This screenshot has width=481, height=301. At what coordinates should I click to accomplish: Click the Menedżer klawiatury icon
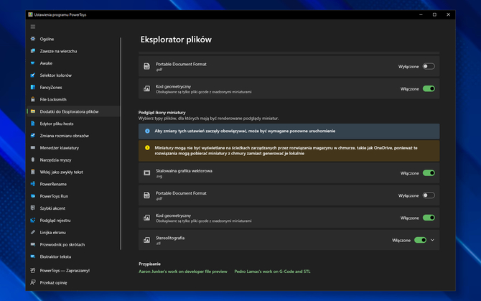33,147
